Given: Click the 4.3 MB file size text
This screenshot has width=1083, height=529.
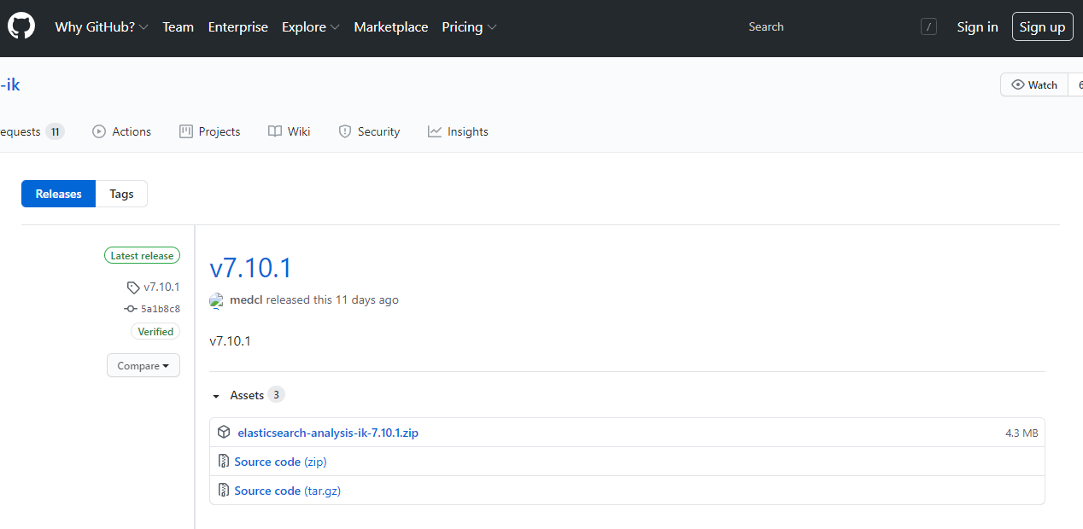Looking at the screenshot, I should pyautogui.click(x=1022, y=433).
